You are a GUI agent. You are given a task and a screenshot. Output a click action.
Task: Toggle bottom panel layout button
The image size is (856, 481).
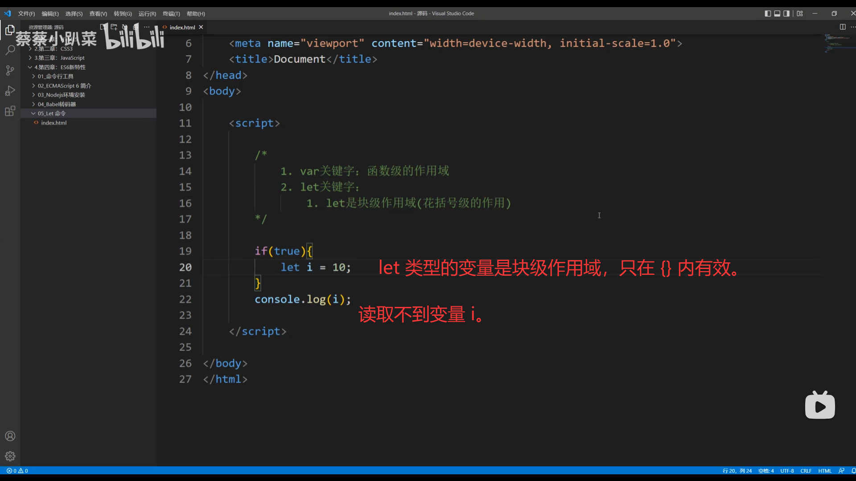coord(777,13)
